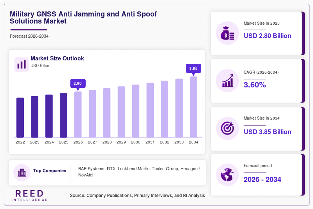The width and height of the screenshot is (313, 209).
Task: Click the 2028 bar in the chart
Action: click(107, 113)
